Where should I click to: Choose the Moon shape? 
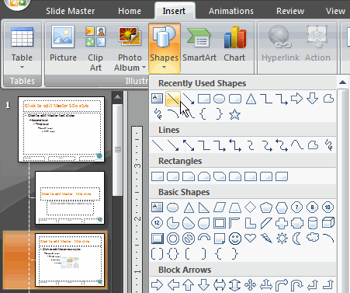click(296, 239)
